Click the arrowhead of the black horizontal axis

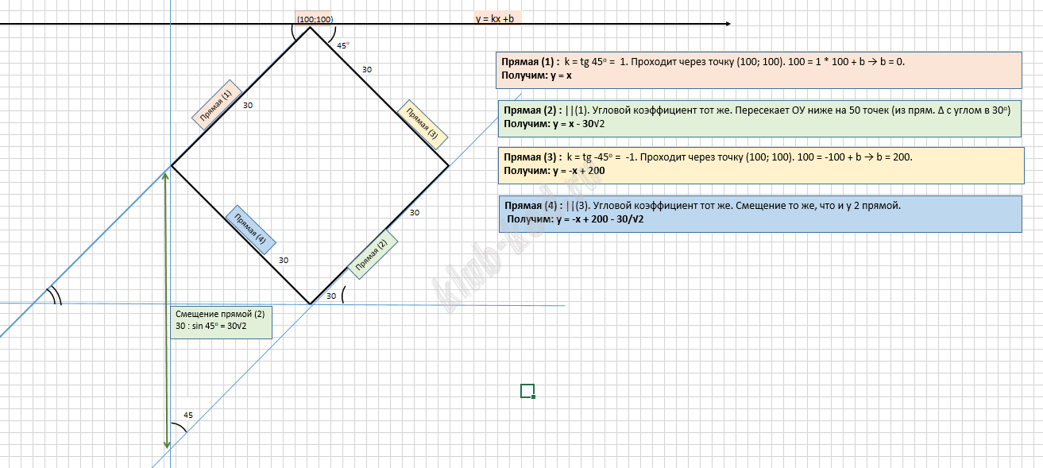[x=726, y=24]
